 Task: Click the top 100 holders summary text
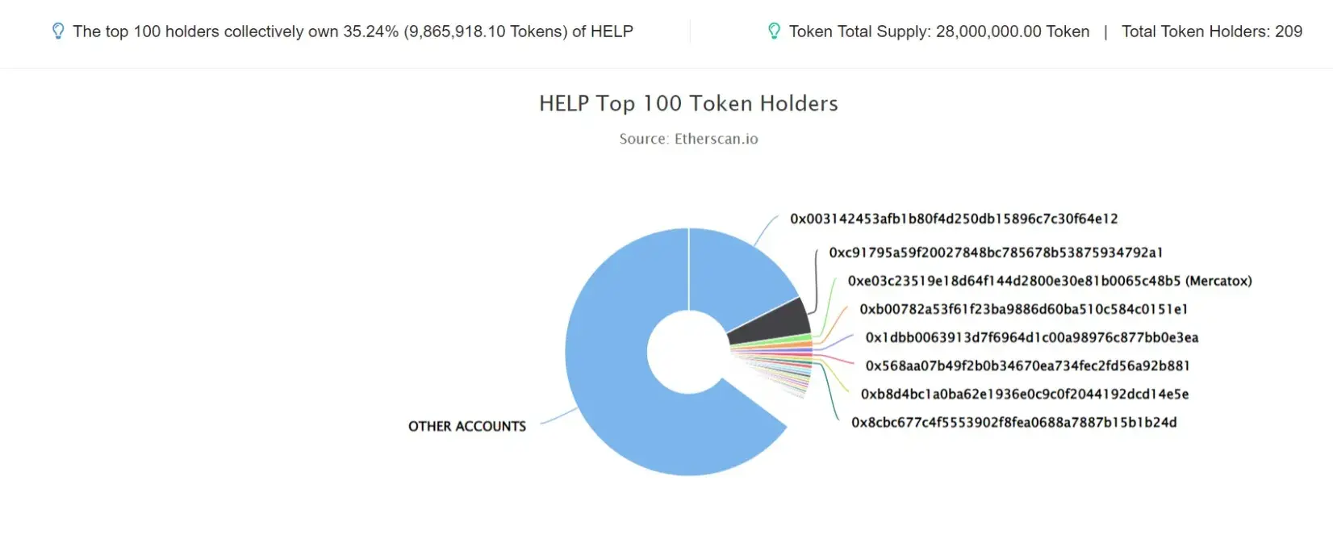(x=353, y=31)
